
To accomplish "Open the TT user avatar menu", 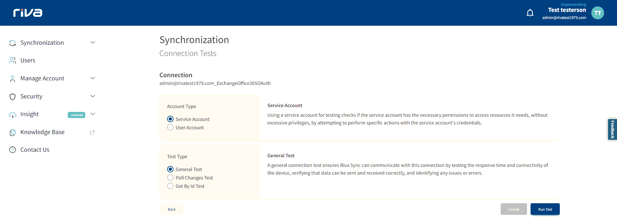I will click(x=597, y=13).
